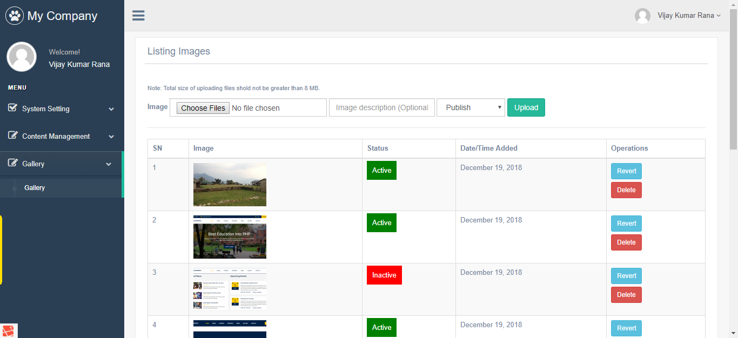Viewport: 738px width, 338px height.
Task: Click the Upcoming Events thumbnail in row 3
Action: click(230, 289)
